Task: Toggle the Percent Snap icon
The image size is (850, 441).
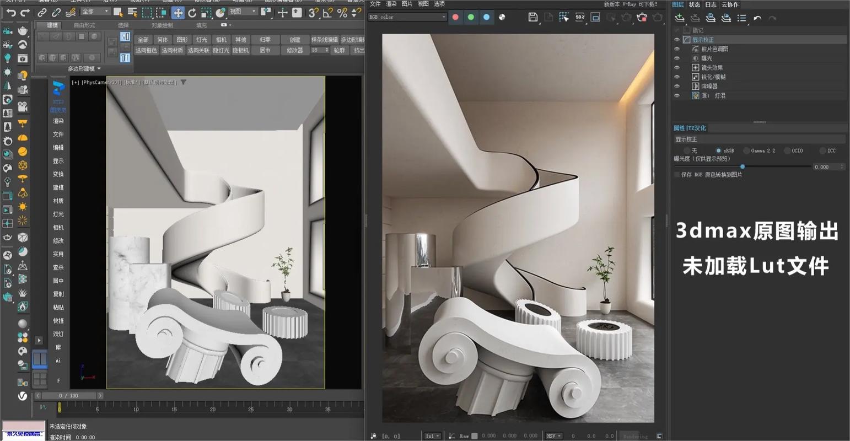Action: pyautogui.click(x=342, y=12)
